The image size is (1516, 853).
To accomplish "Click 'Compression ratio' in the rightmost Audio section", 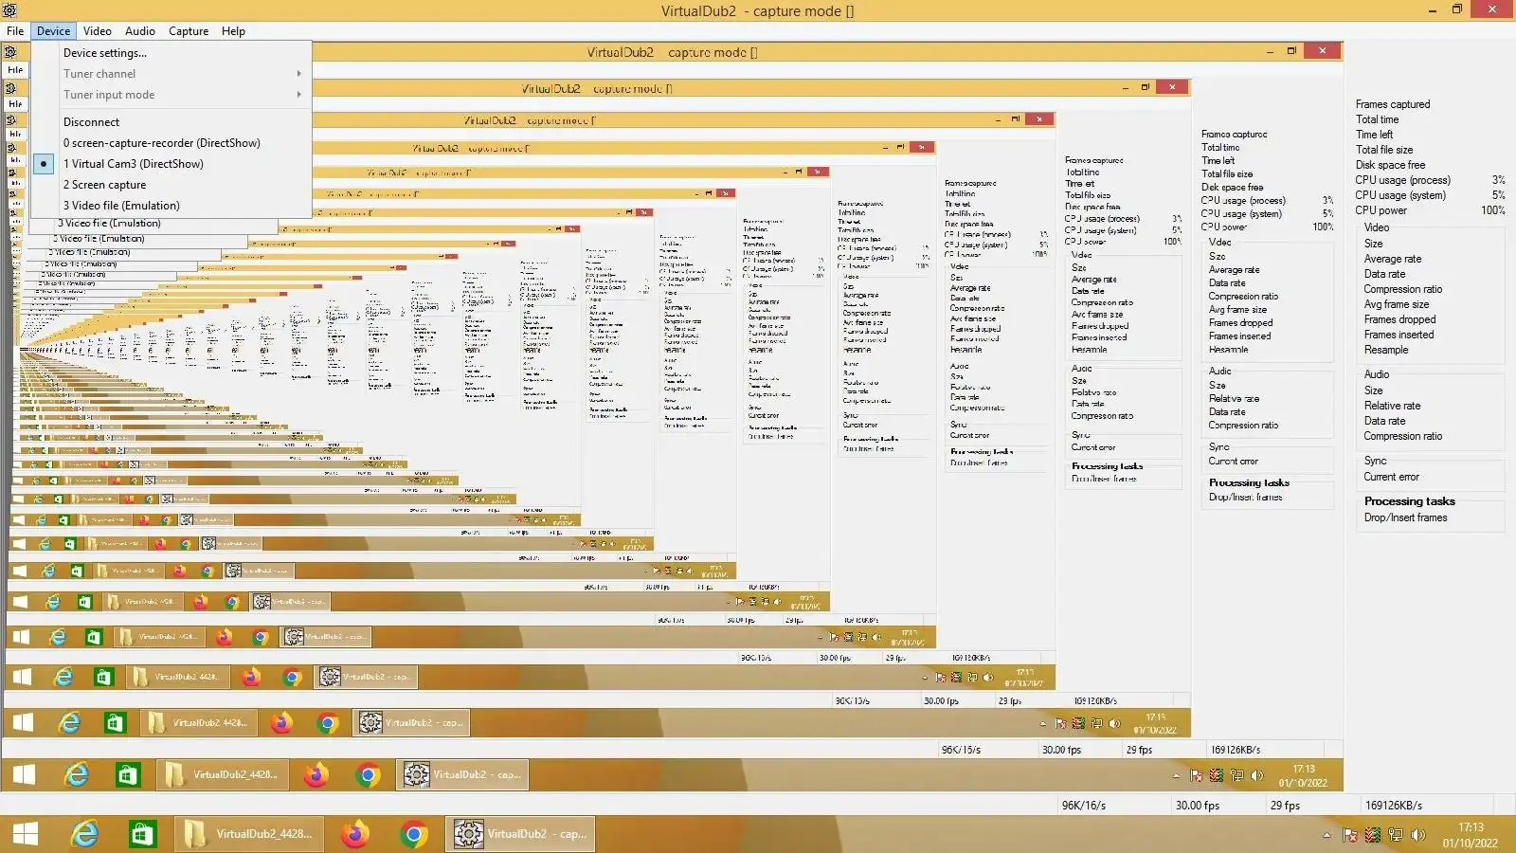I will click(x=1403, y=436).
